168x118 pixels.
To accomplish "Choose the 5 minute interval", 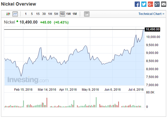I will click(x=32, y=14).
